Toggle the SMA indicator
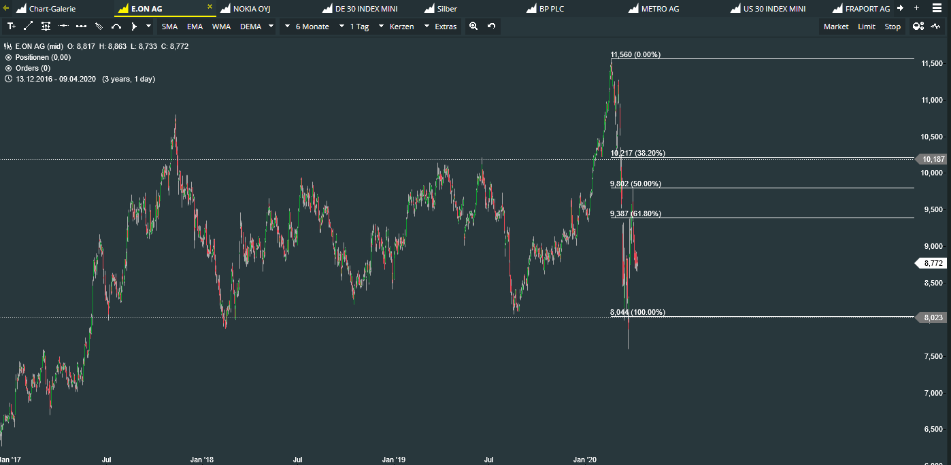This screenshot has width=951, height=465. [x=169, y=27]
